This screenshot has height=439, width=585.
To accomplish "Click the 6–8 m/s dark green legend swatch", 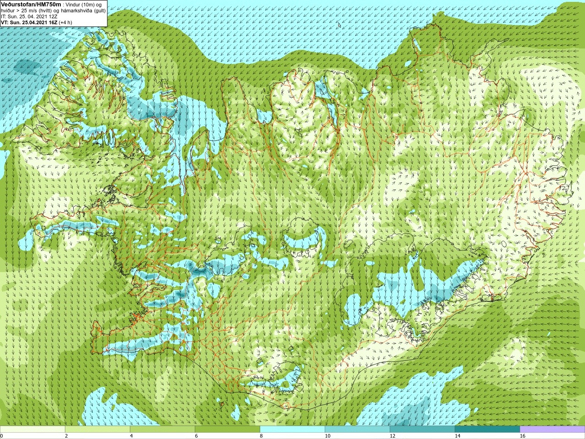I will (228, 429).
